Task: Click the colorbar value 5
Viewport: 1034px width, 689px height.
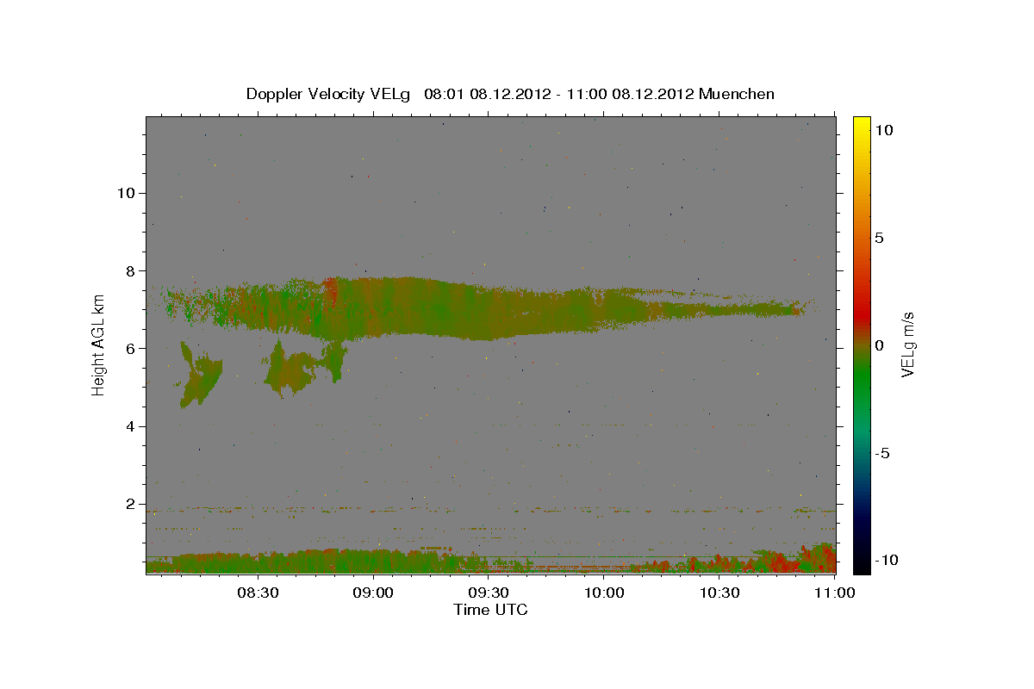Action: pos(880,238)
